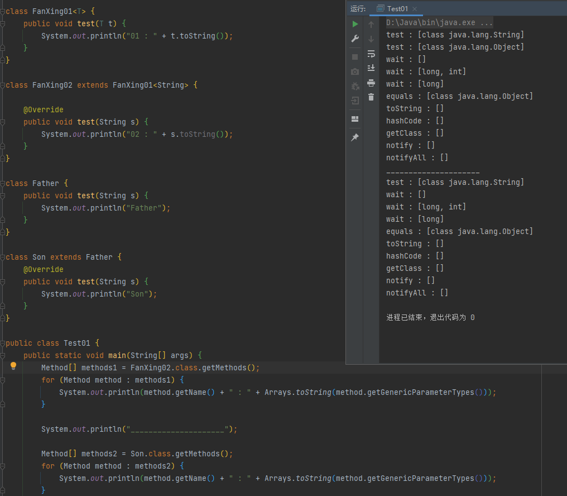The height and width of the screenshot is (496, 567).
Task: Click the attach debugger bug icon
Action: click(355, 86)
